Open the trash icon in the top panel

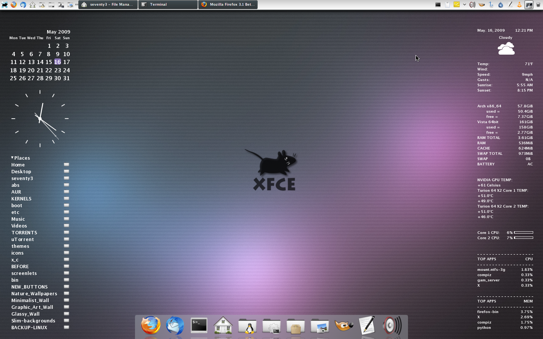[538, 5]
